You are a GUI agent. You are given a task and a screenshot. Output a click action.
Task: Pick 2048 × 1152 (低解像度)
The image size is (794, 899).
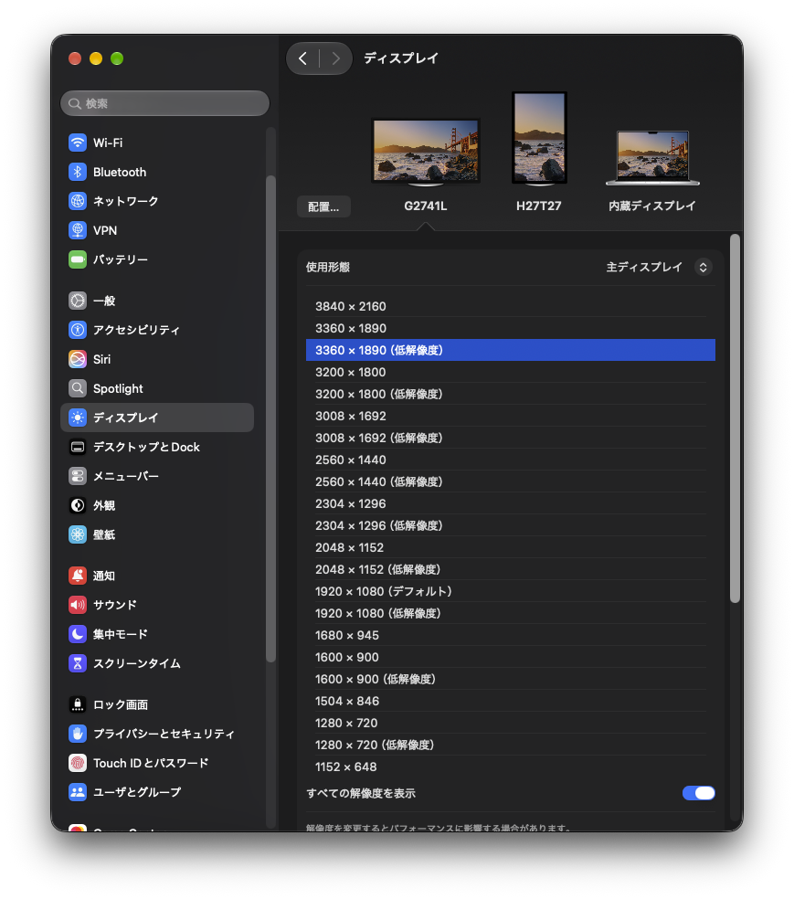(510, 570)
